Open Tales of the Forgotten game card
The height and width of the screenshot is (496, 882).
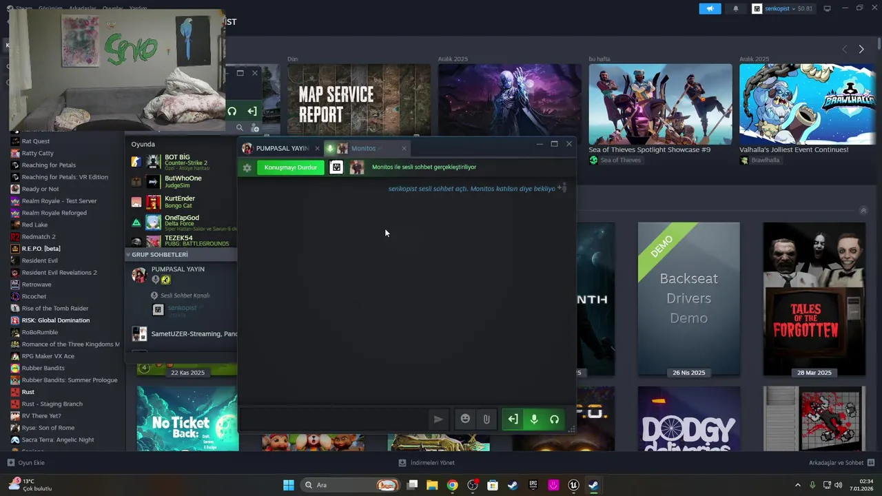click(x=814, y=299)
